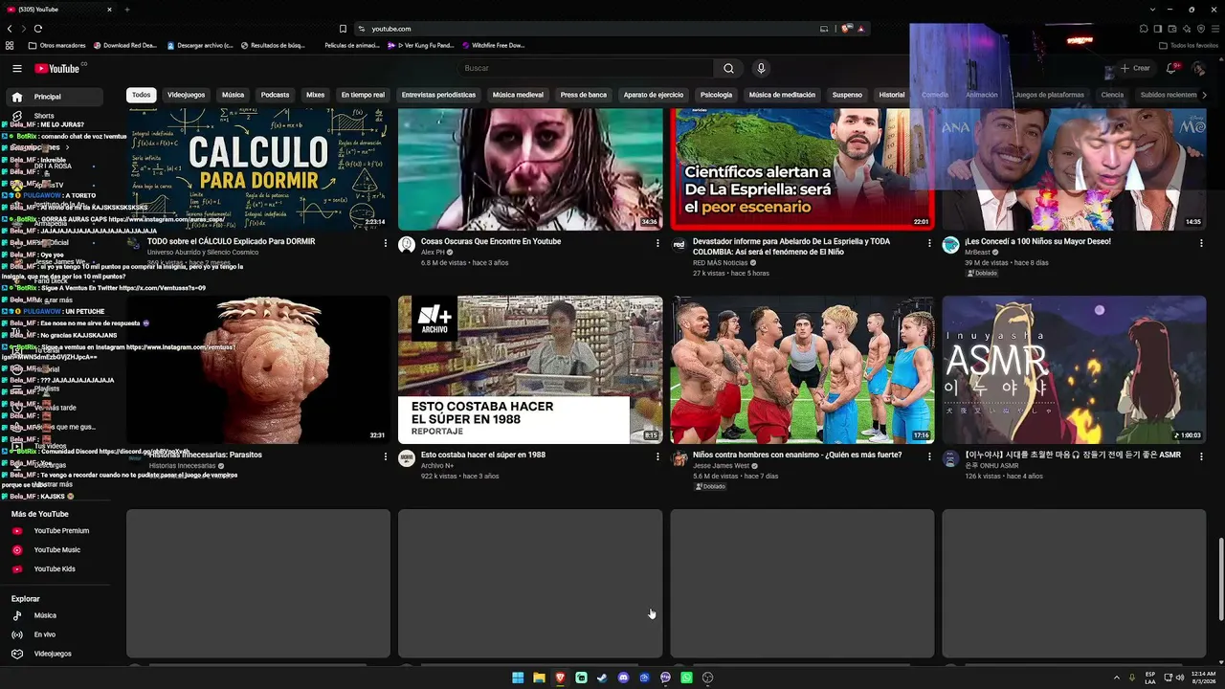Open MrBeast channel avatar
This screenshot has height=689, width=1225.
pyautogui.click(x=950, y=245)
